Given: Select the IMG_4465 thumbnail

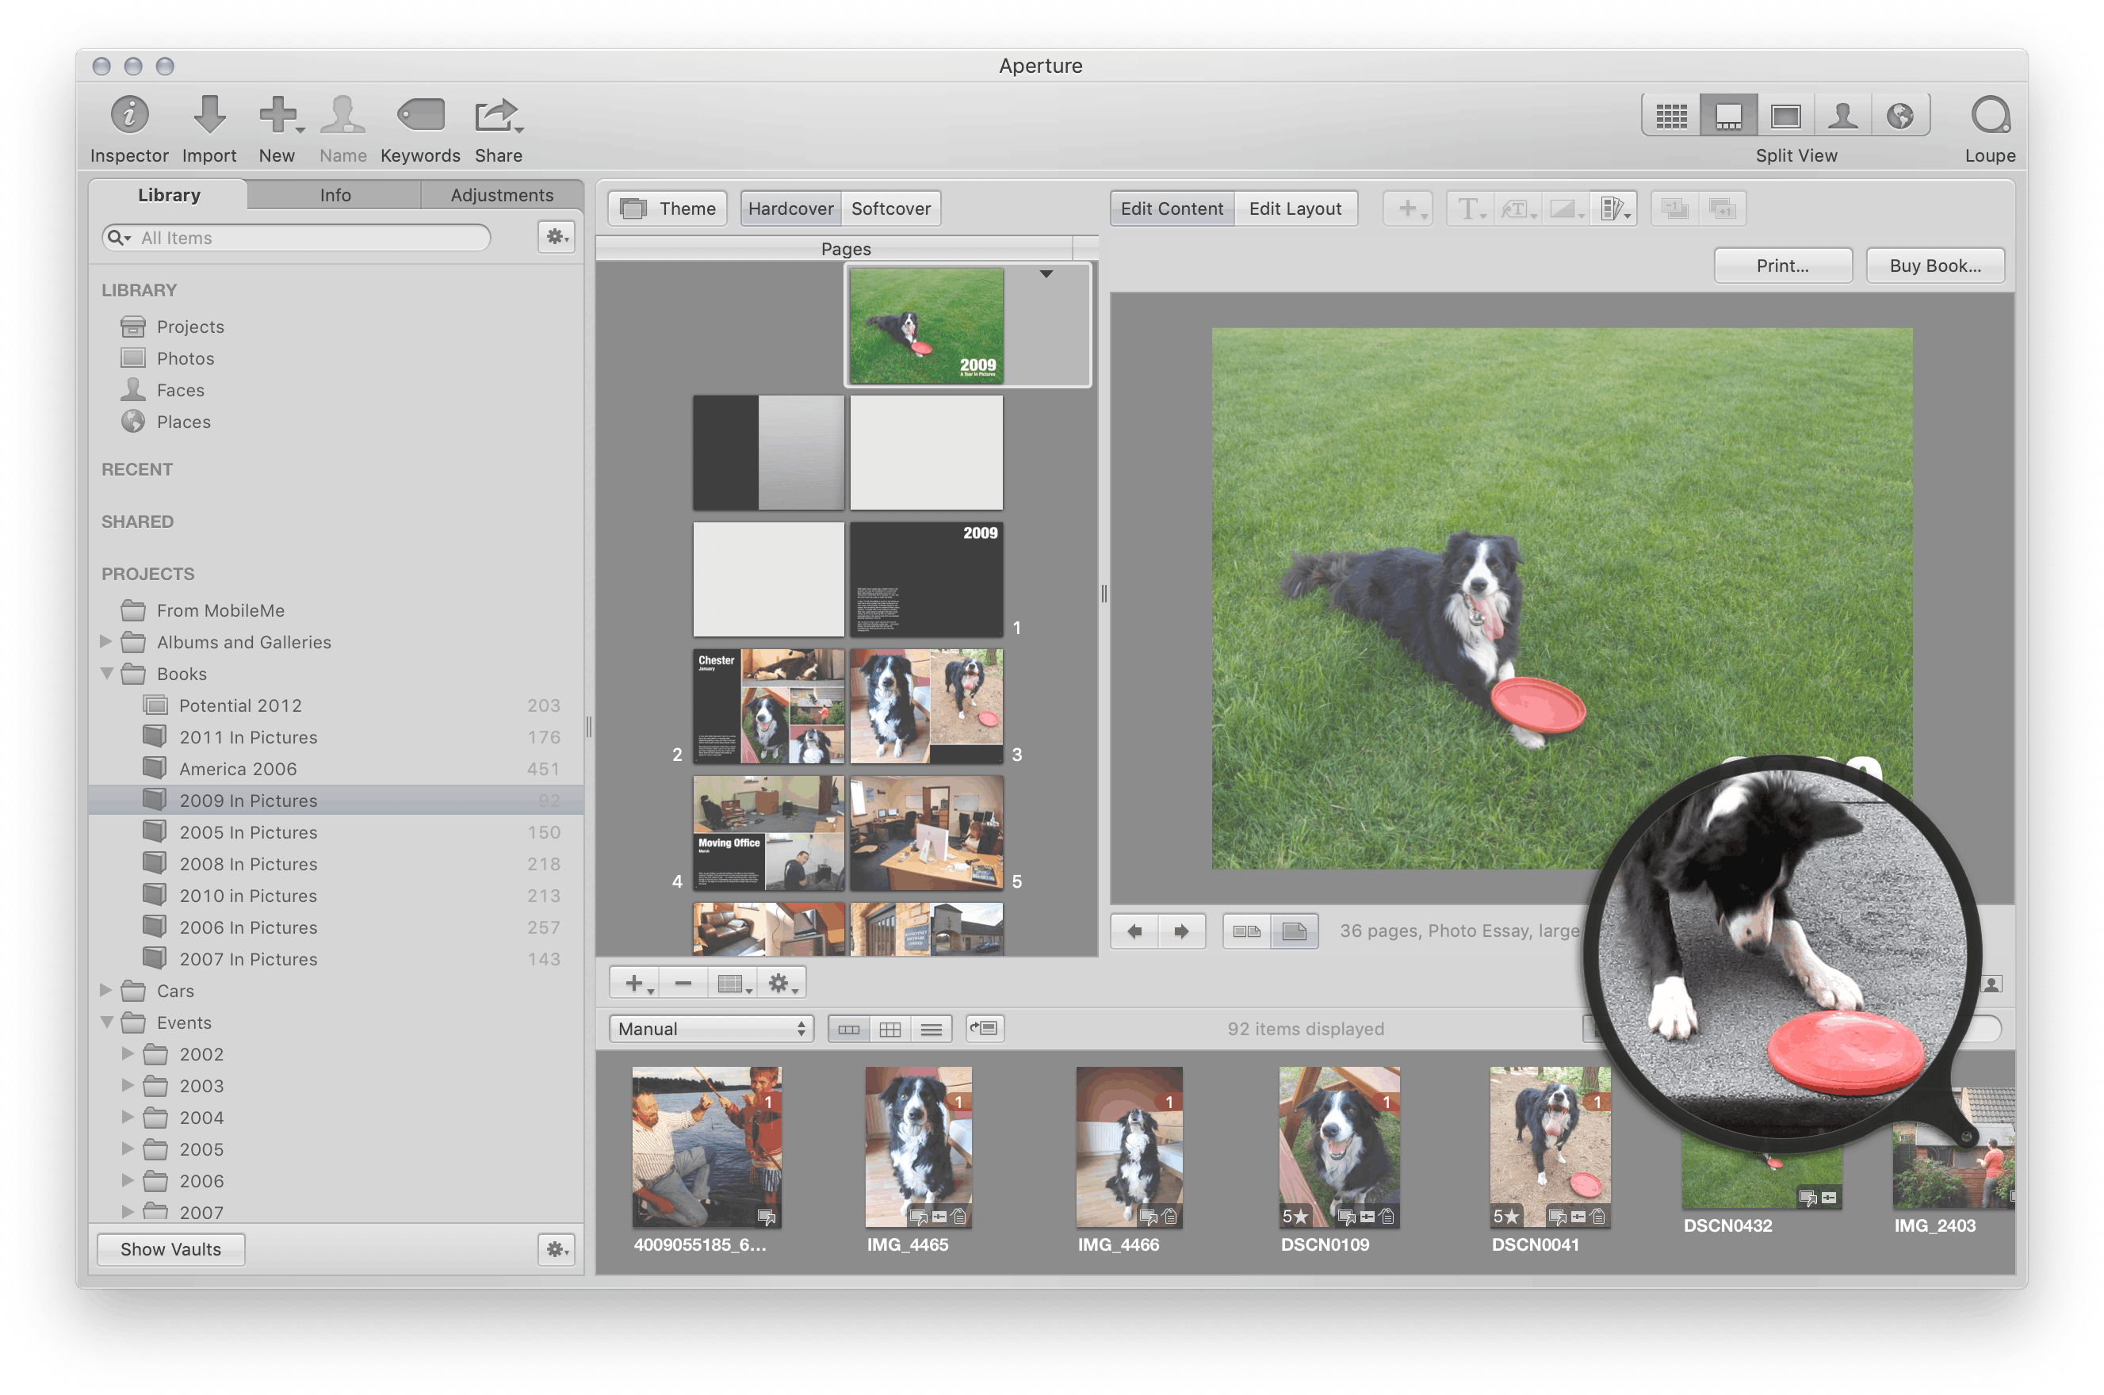Looking at the screenshot, I should (918, 1147).
